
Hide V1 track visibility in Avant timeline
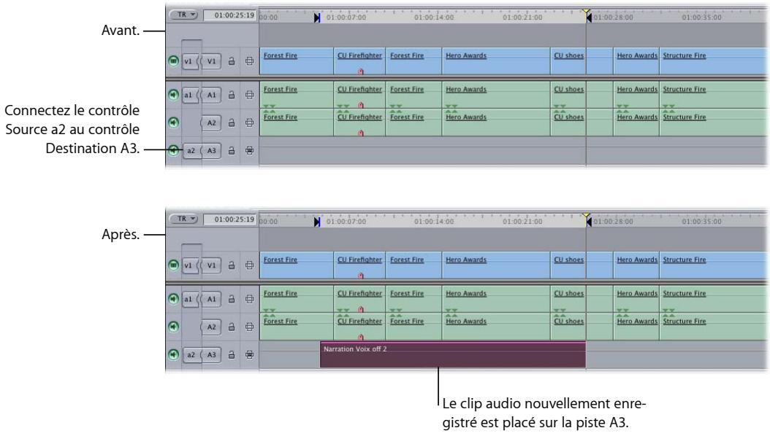click(173, 61)
